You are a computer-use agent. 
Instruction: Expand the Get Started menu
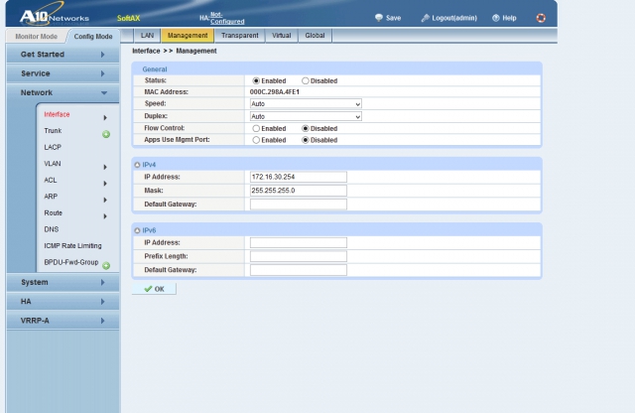click(x=63, y=55)
